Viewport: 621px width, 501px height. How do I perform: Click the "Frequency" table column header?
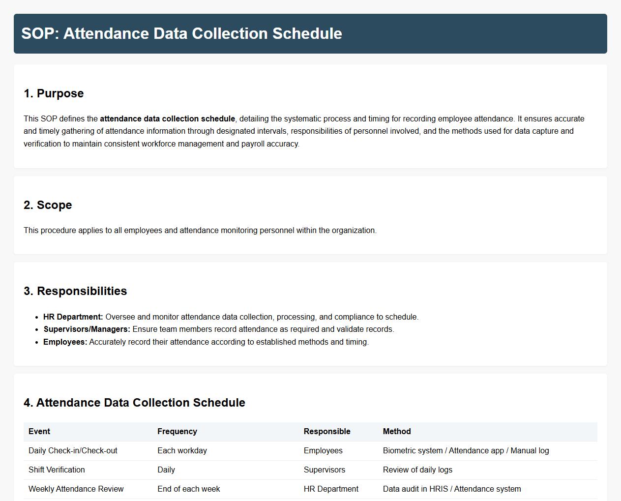[x=177, y=432]
